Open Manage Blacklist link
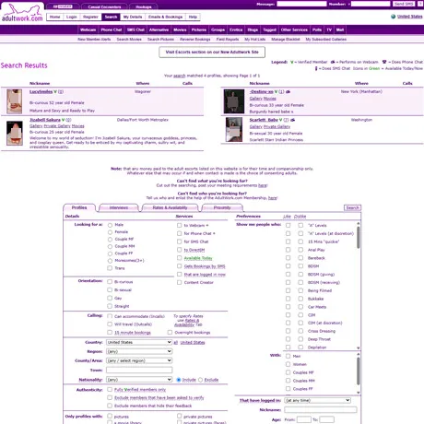 point(286,40)
